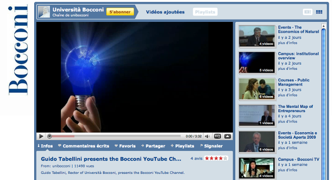Click the Università Bocconi channel avatar
Viewport: 332px width, 180px height.
pyautogui.click(x=44, y=12)
